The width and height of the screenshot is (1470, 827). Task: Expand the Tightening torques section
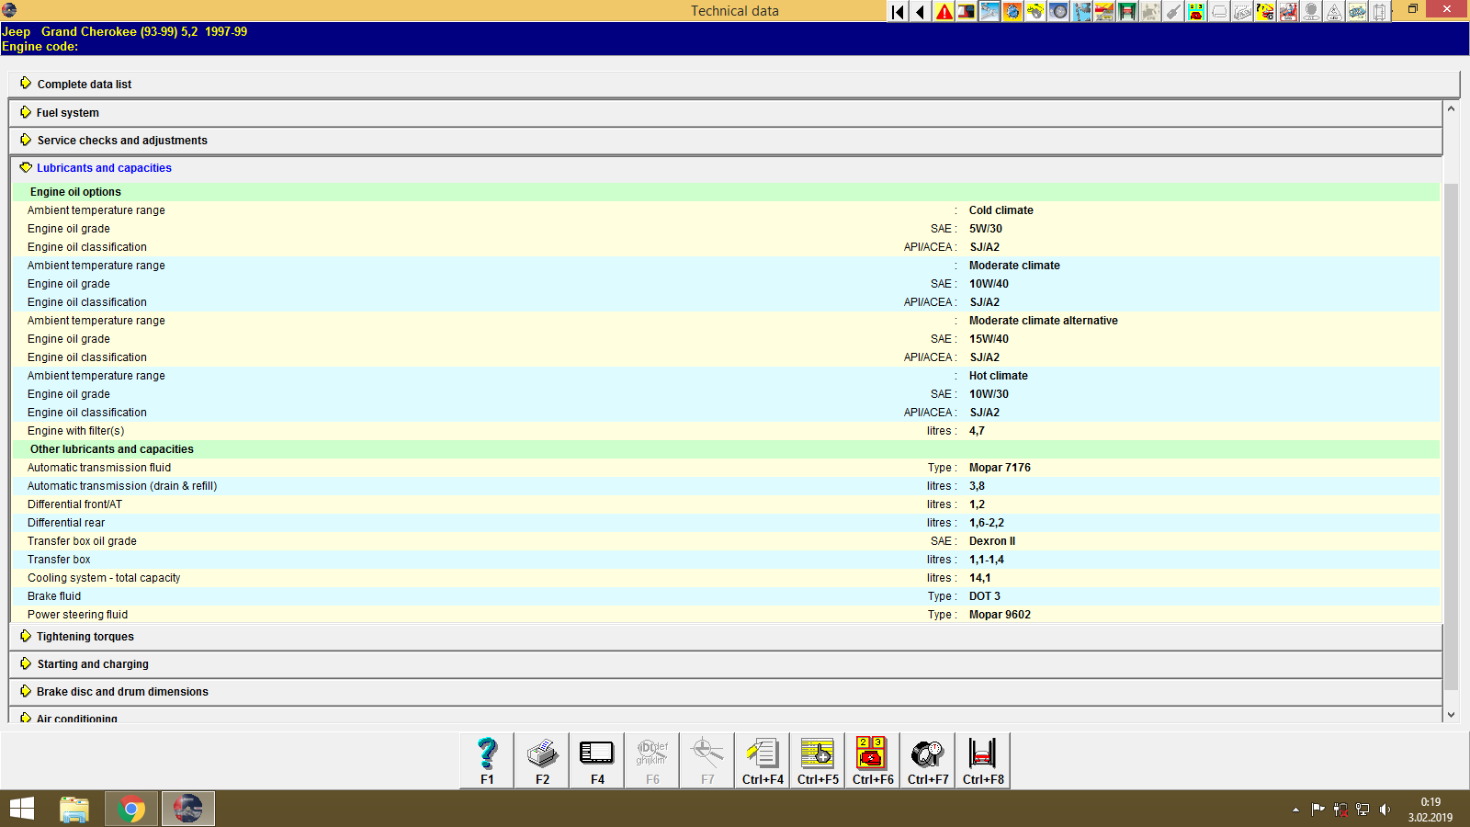85,636
